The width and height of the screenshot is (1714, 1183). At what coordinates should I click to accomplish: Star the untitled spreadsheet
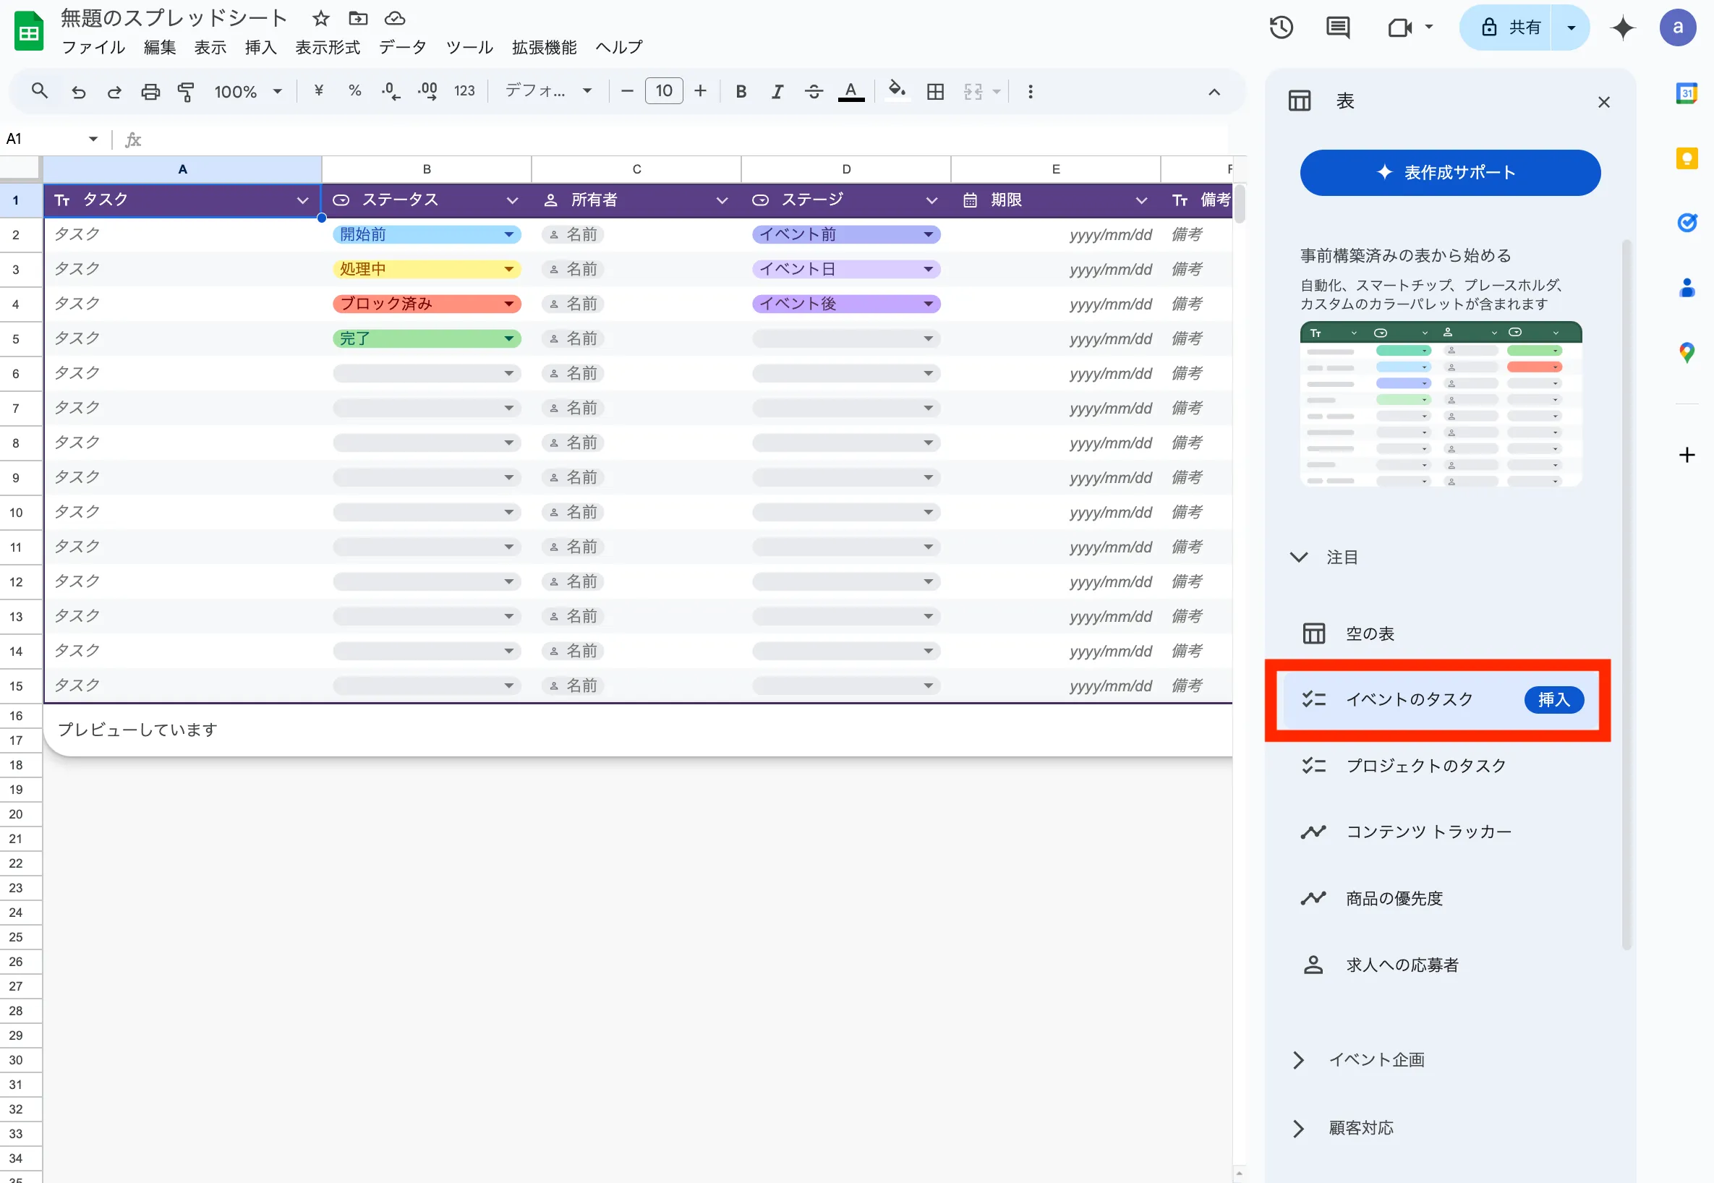320,18
